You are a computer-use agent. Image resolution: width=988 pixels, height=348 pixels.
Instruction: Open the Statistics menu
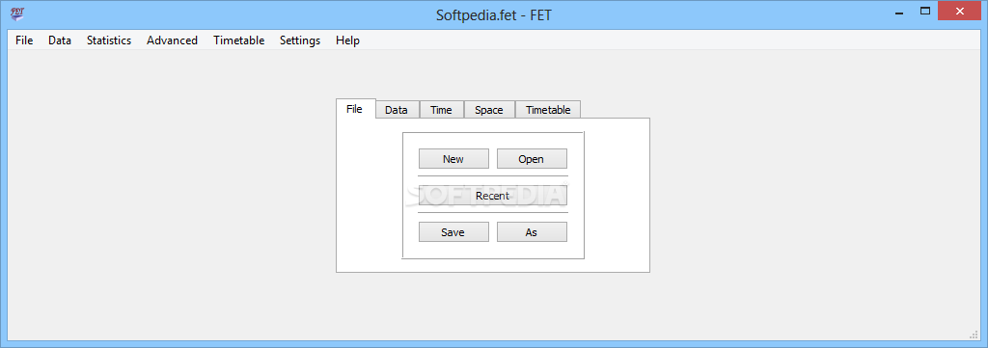click(x=109, y=40)
